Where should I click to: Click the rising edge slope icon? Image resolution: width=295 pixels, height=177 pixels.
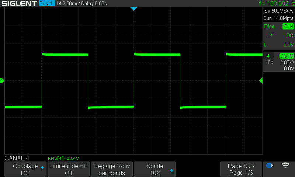(x=271, y=35)
